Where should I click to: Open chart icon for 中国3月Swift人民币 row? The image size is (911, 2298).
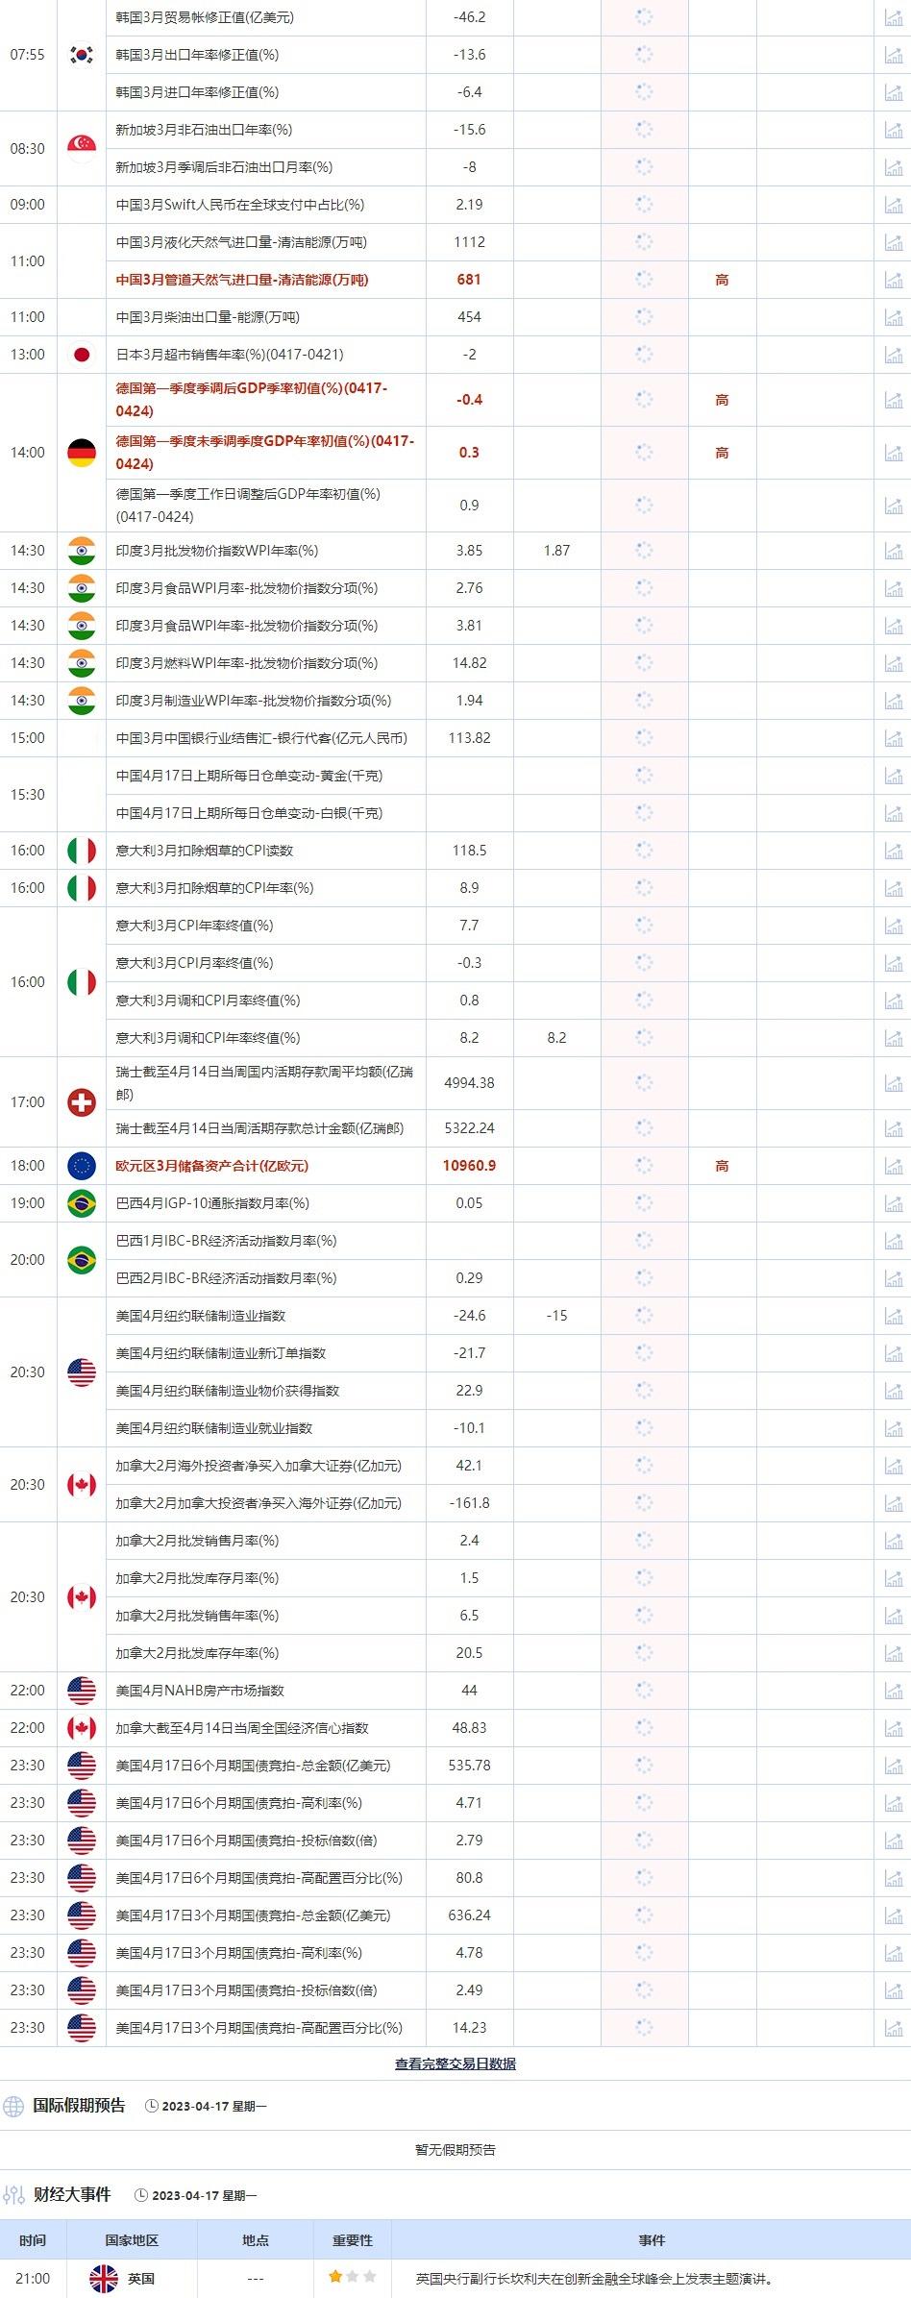(893, 205)
